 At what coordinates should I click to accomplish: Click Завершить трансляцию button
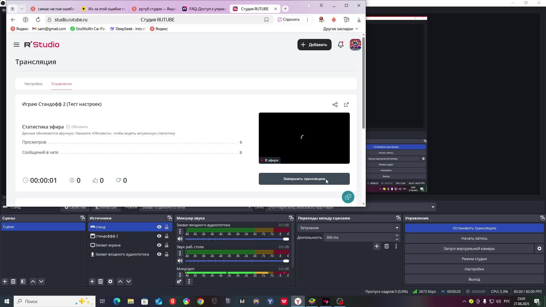[304, 179]
